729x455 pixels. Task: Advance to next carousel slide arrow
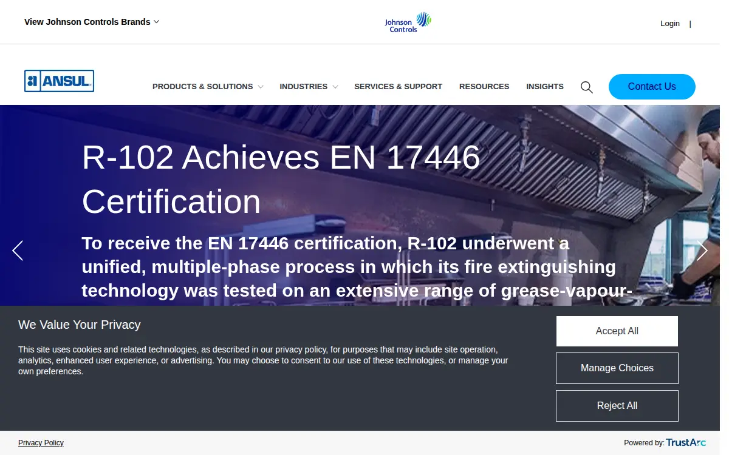point(702,251)
